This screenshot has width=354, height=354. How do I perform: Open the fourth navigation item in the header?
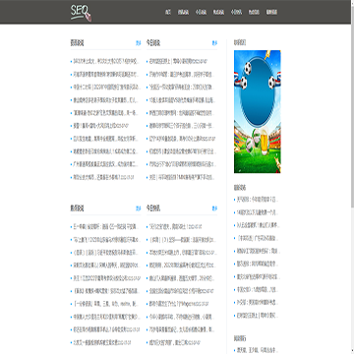tap(218, 13)
